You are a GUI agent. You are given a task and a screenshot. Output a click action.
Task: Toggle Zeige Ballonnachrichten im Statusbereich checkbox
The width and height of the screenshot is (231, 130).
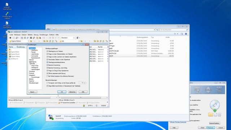[x=47, y=86]
